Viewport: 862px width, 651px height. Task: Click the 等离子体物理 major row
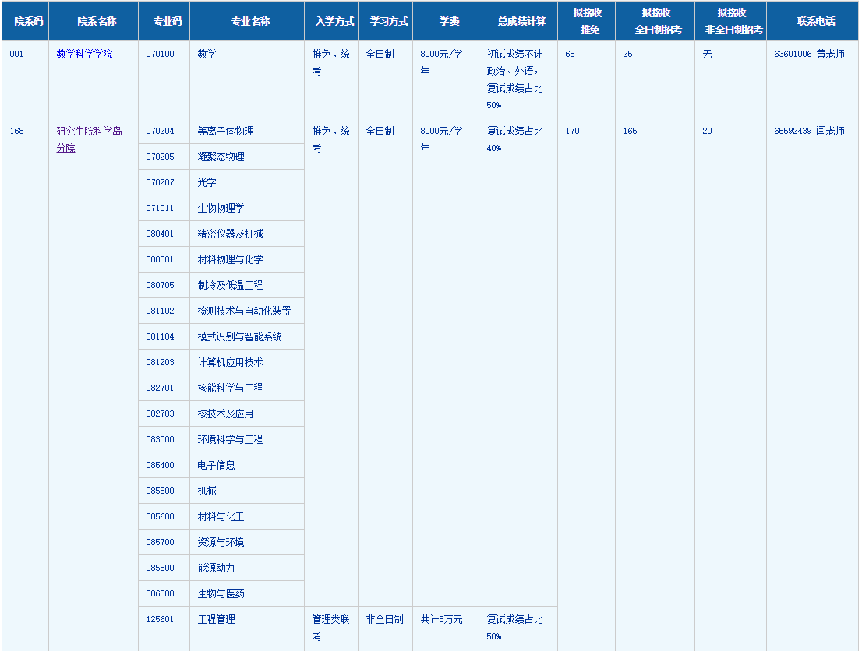click(225, 131)
